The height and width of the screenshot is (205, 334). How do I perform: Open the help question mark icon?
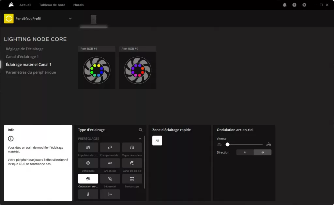[x=294, y=5]
